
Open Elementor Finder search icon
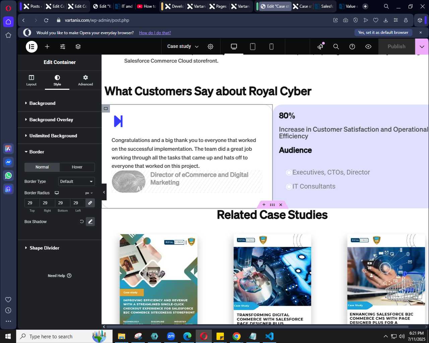pyautogui.click(x=336, y=47)
